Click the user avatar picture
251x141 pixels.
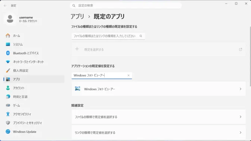pyautogui.click(x=10, y=19)
